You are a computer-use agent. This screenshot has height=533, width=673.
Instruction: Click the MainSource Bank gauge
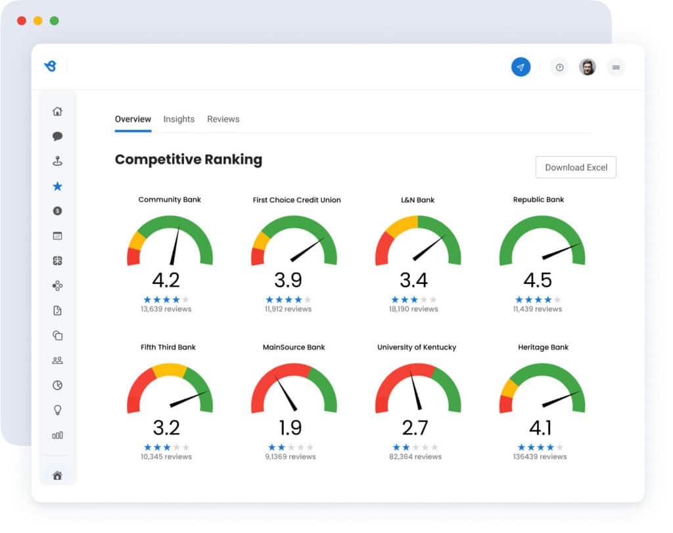coord(294,388)
